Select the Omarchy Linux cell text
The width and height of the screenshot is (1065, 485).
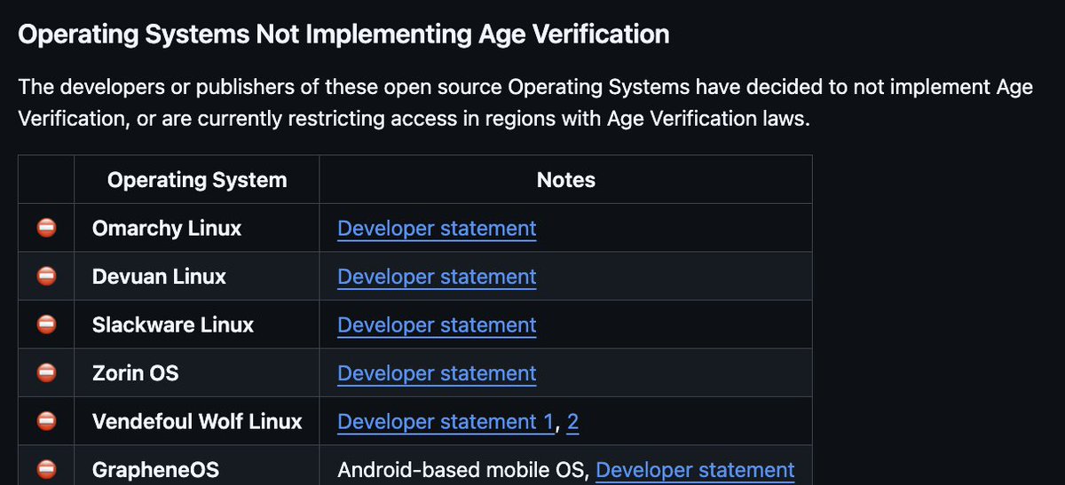(167, 228)
